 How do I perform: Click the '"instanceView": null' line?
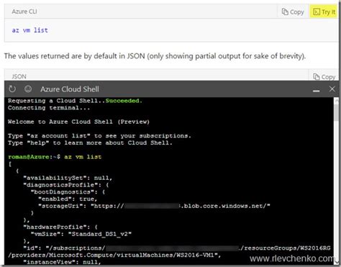coord(62,262)
